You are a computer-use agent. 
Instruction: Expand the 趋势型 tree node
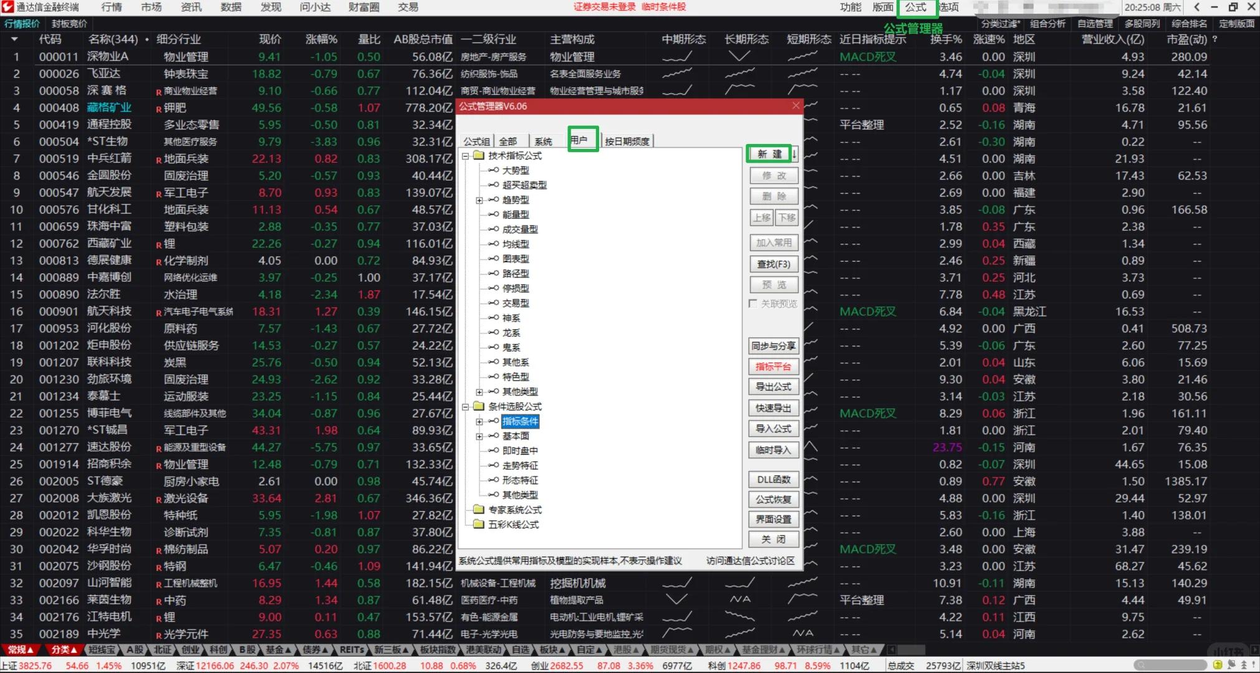[x=479, y=200]
